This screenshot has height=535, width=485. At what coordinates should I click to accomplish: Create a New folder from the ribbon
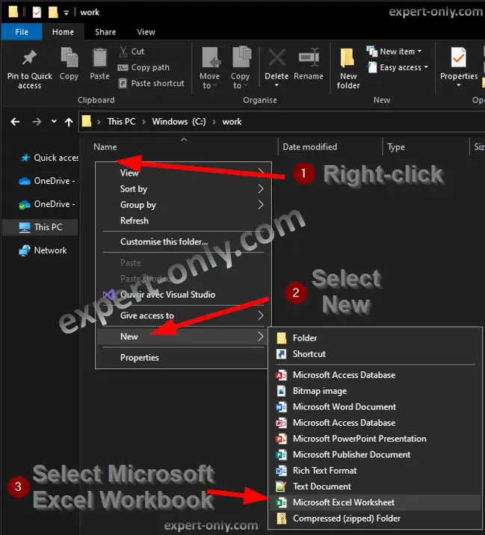[x=348, y=68]
